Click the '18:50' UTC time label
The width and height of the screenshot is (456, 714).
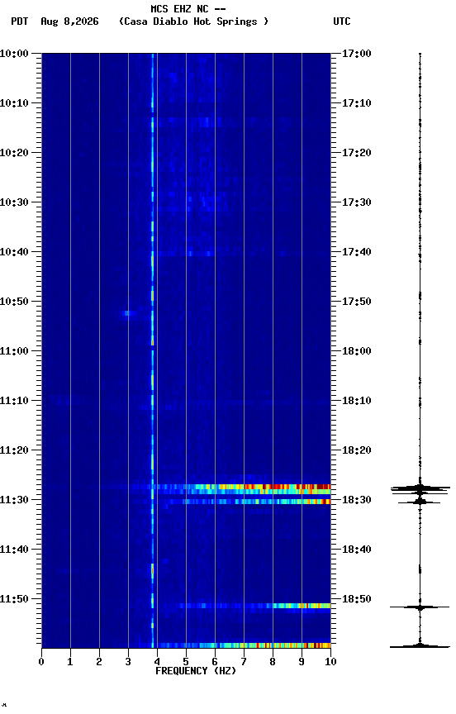(357, 599)
